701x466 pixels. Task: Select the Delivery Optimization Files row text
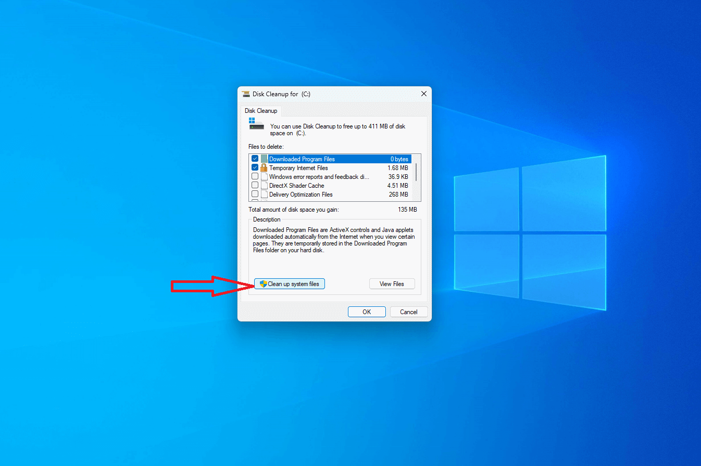point(301,195)
